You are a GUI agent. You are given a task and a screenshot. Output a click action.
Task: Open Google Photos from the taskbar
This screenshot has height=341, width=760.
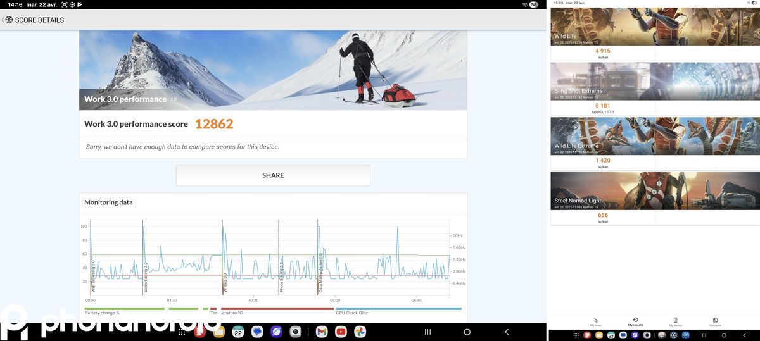tap(360, 332)
